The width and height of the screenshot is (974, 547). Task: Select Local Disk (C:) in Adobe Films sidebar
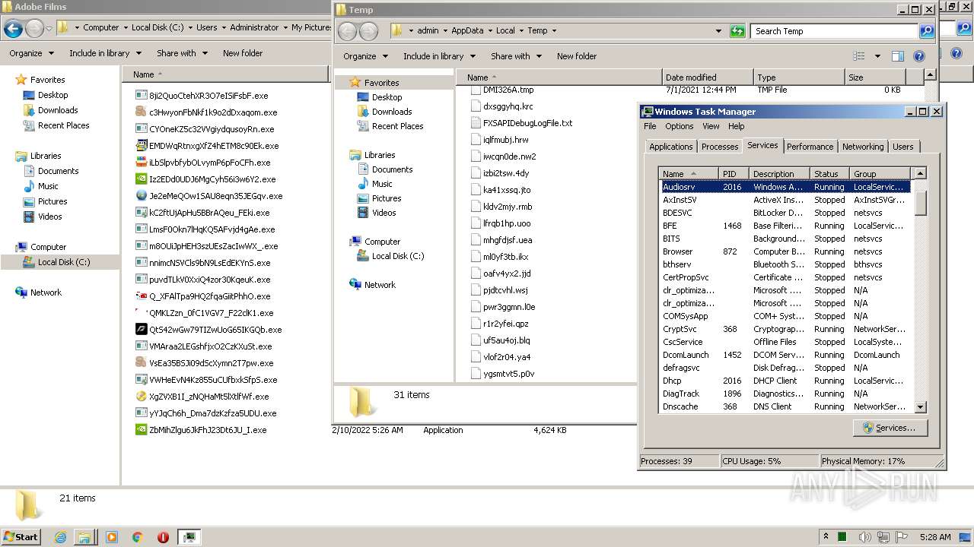click(64, 262)
